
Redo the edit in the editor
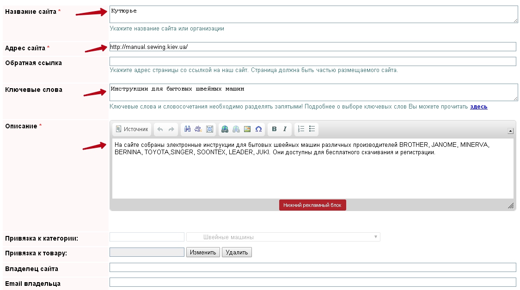(171, 129)
